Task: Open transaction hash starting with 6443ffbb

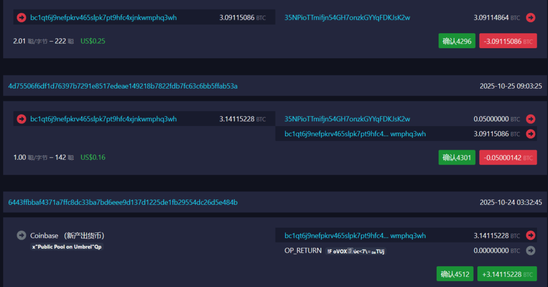Action: (123, 202)
